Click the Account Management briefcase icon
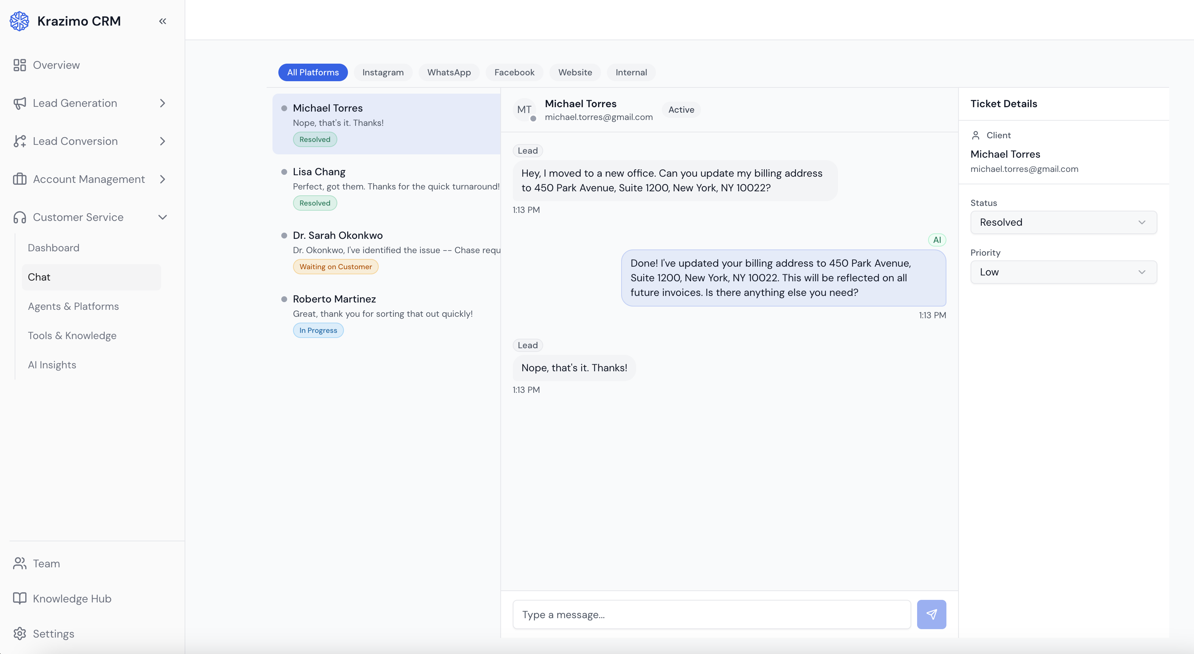Viewport: 1194px width, 654px height. [19, 179]
